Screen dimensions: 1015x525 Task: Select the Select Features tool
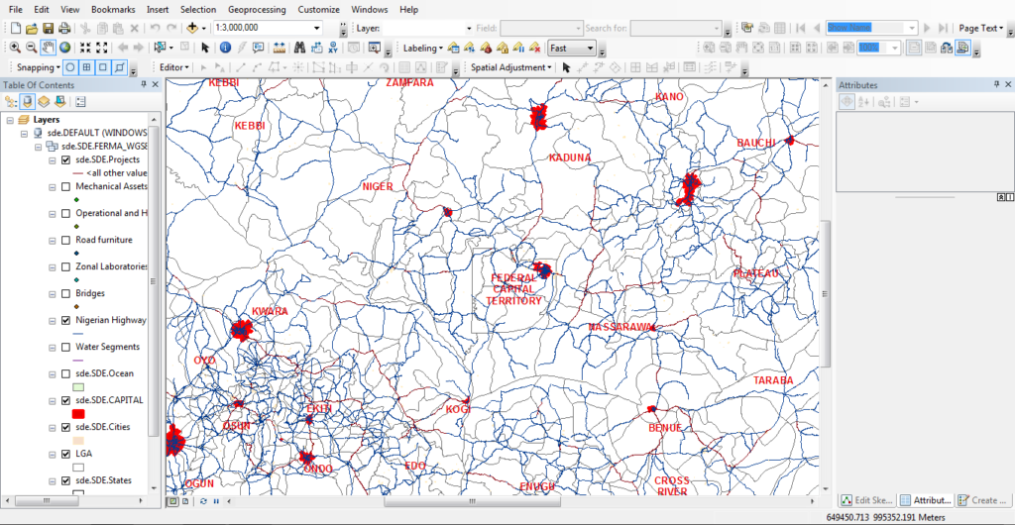pyautogui.click(x=160, y=48)
